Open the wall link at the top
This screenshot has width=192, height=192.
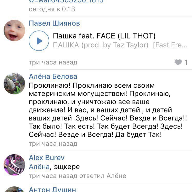coord(66,1)
